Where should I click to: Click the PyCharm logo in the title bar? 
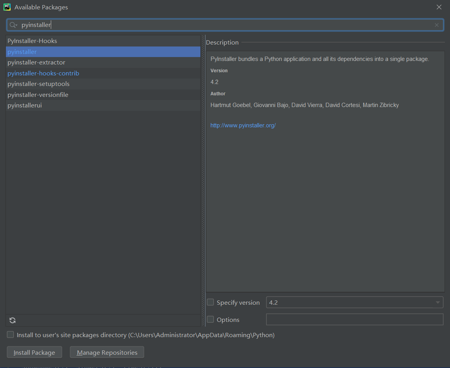tap(7, 7)
